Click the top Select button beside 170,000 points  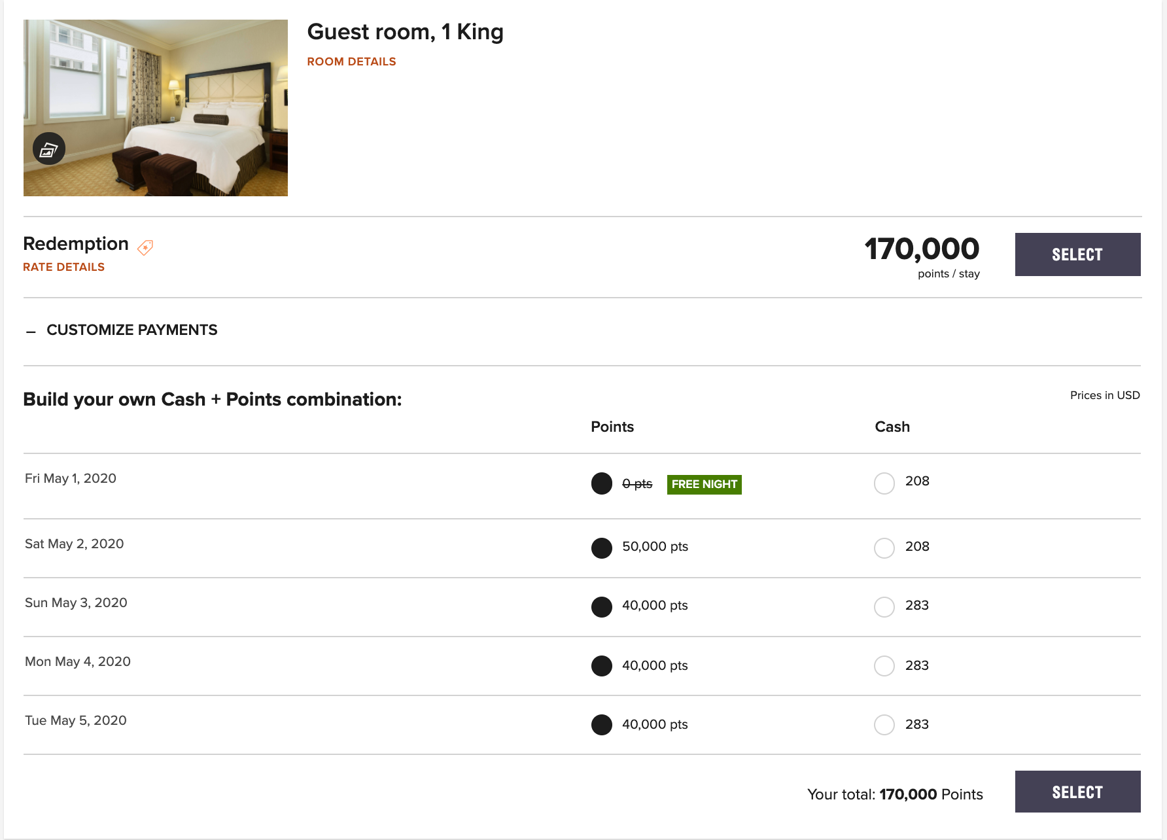coord(1077,254)
